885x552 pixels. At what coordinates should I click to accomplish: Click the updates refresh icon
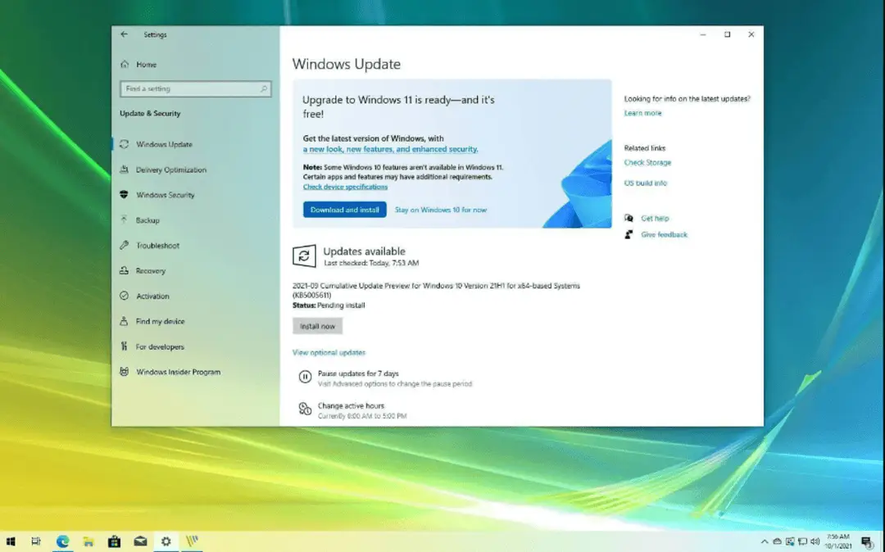tap(304, 256)
